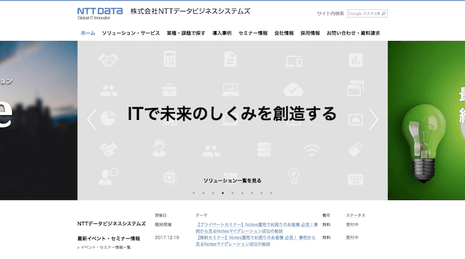Select the ninth carousel dot
Viewport: 465px width, 259px height.
pos(271,193)
